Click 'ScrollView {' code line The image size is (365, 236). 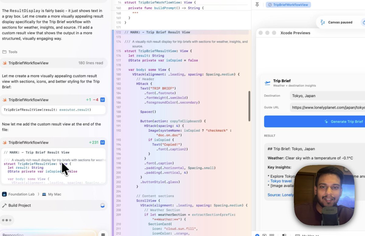point(148,201)
